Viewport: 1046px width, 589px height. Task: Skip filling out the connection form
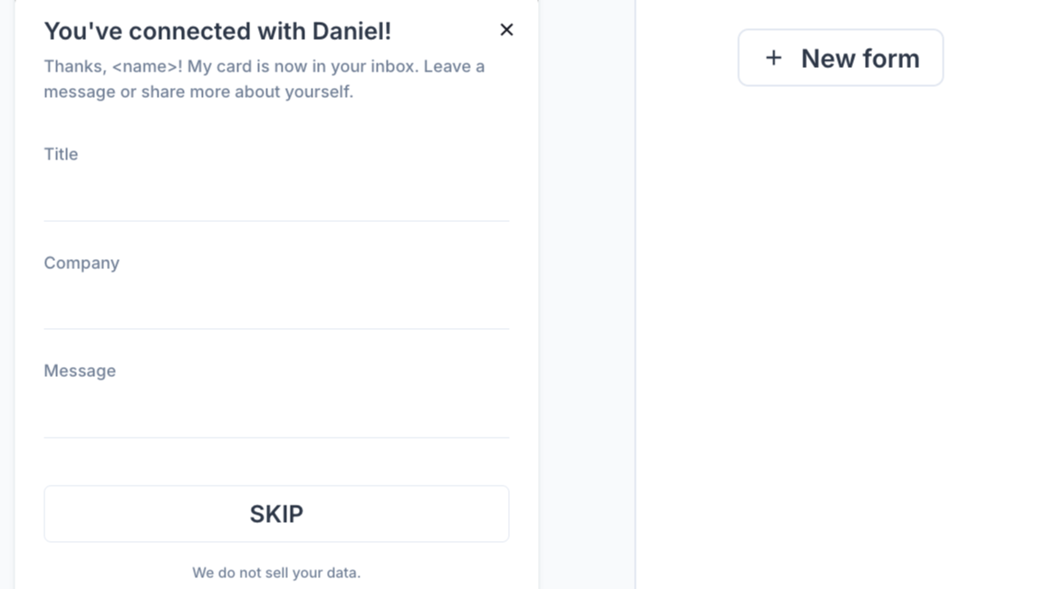[x=276, y=514]
